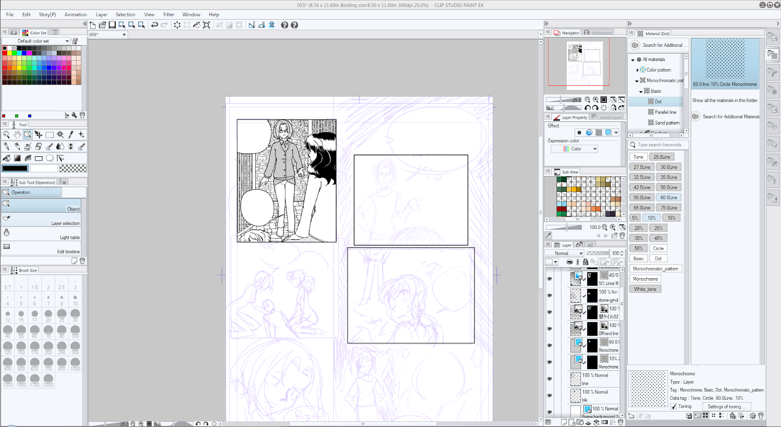Click the Settings of toning button
781x427 pixels.
[x=727, y=407]
